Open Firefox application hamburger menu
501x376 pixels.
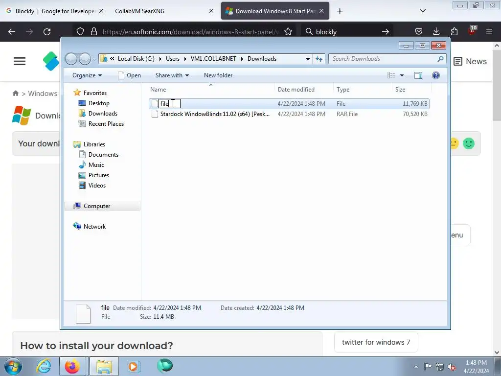tap(489, 32)
